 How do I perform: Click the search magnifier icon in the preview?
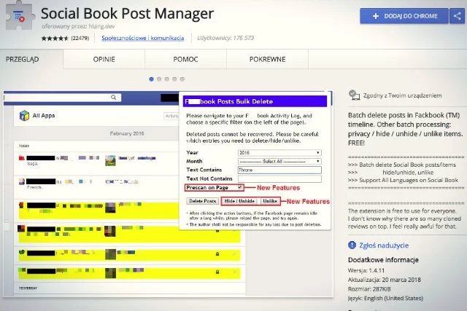tap(114, 97)
